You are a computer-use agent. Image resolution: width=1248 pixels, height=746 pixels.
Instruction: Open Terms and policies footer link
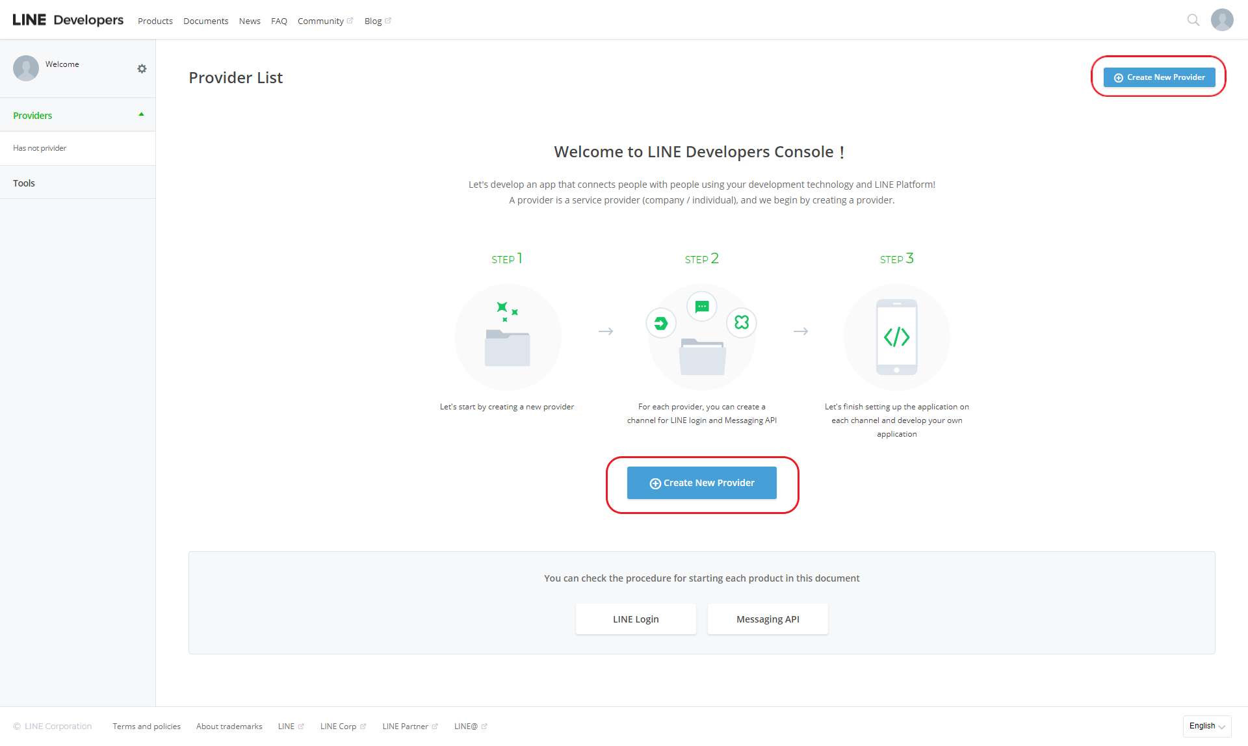pos(146,727)
